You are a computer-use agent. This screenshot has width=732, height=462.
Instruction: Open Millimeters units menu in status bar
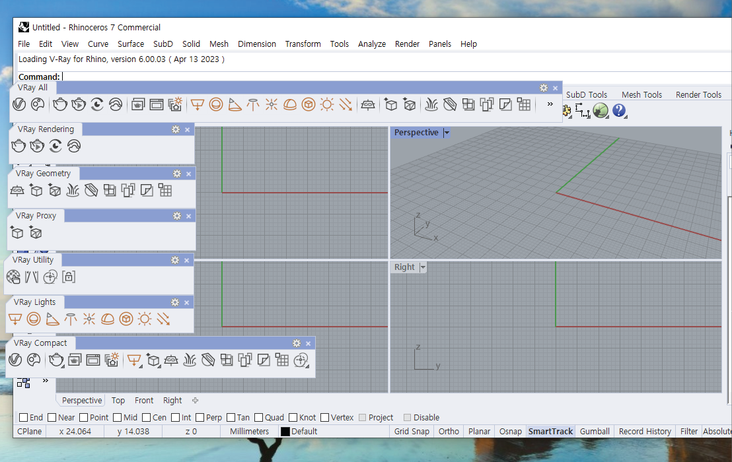249,431
